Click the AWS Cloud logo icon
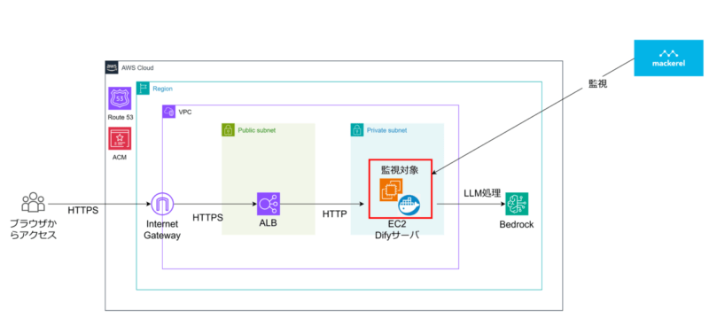Screen dimensions: 709x326 point(112,67)
